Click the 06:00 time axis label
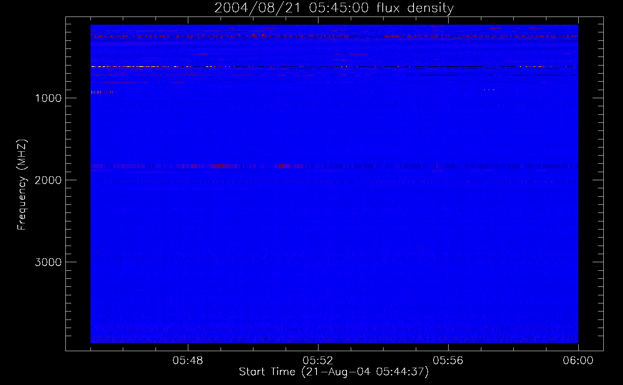The height and width of the screenshot is (385, 623). coord(578,361)
